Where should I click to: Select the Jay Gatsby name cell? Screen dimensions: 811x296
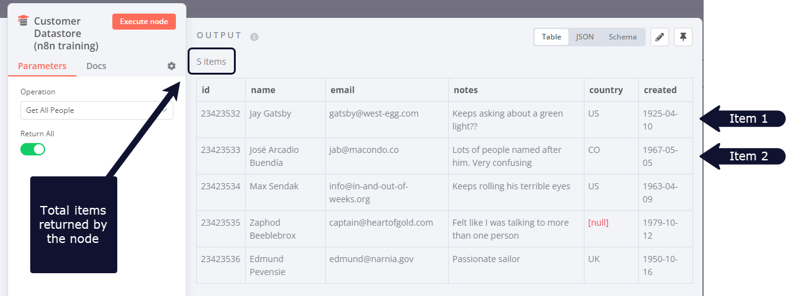coord(270,113)
